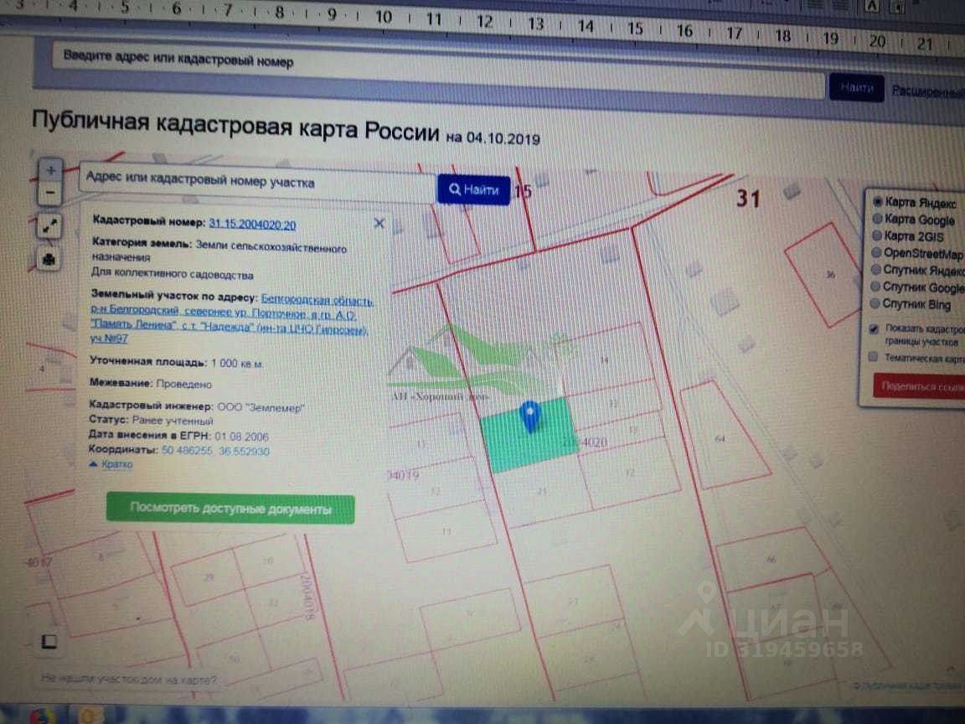Click the 'ООО Землемер' engineer text
The width and height of the screenshot is (965, 724).
coord(261,407)
